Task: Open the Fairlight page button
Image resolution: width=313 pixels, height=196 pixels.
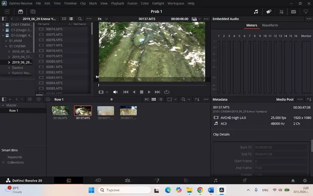Action: [x=216, y=181]
